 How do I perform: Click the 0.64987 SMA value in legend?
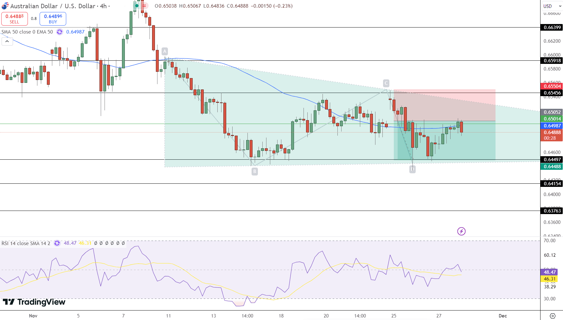75,32
